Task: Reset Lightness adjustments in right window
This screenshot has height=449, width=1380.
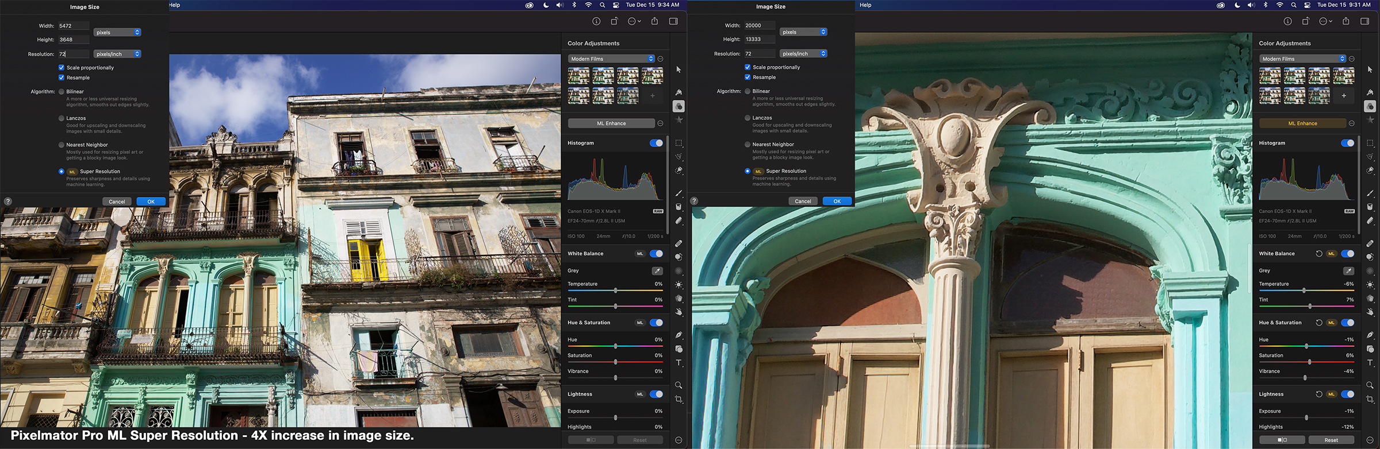Action: point(1319,394)
